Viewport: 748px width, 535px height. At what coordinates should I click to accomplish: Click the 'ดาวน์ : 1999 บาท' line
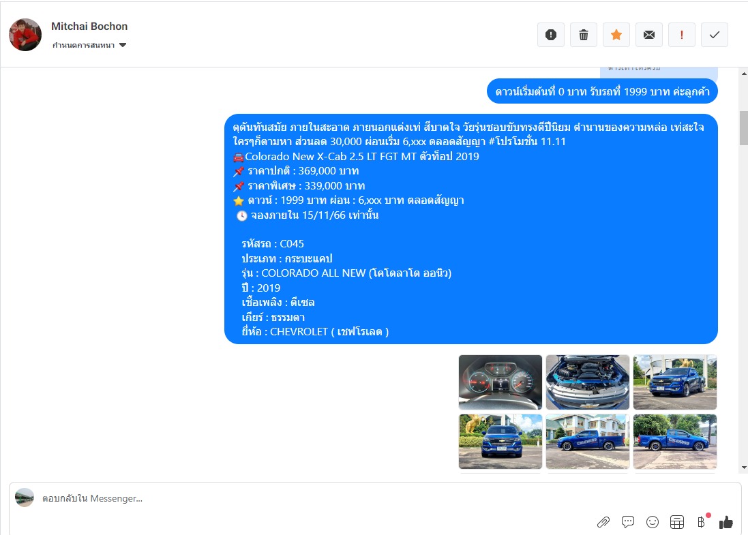348,200
